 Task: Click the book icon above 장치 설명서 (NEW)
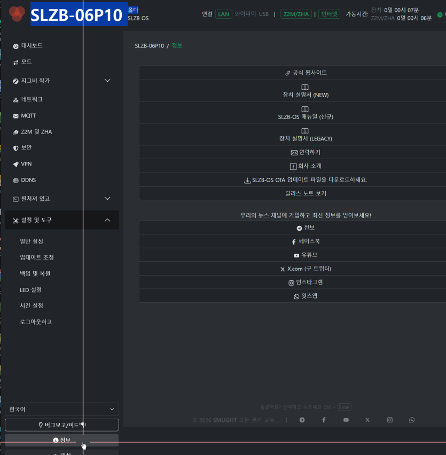pyautogui.click(x=304, y=87)
